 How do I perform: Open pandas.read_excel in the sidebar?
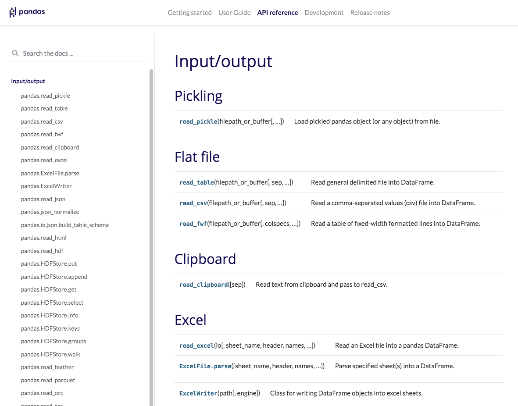[x=44, y=160]
